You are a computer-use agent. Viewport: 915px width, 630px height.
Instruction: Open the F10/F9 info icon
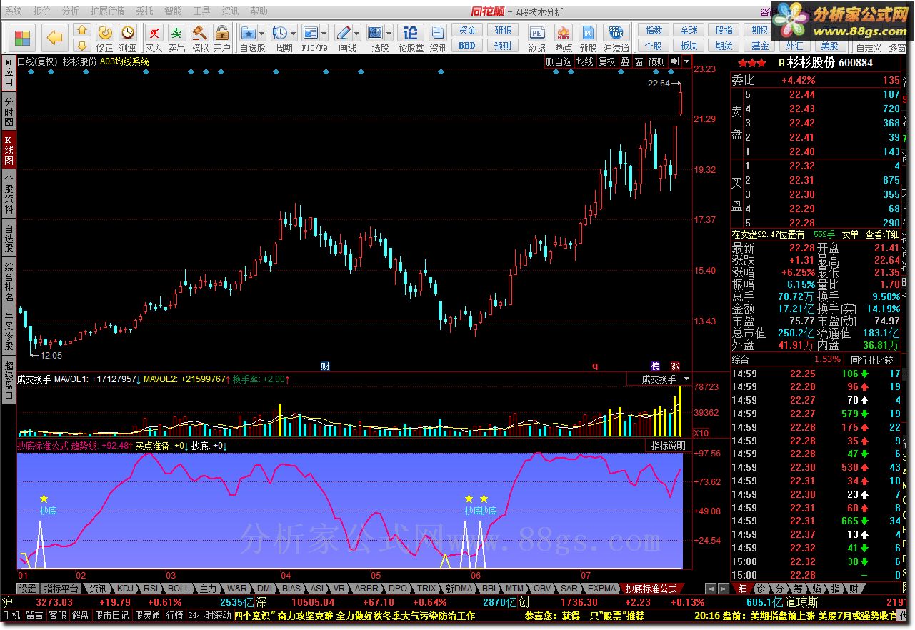coord(310,33)
